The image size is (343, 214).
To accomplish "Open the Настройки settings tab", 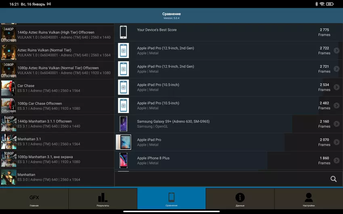I will click(x=309, y=200).
